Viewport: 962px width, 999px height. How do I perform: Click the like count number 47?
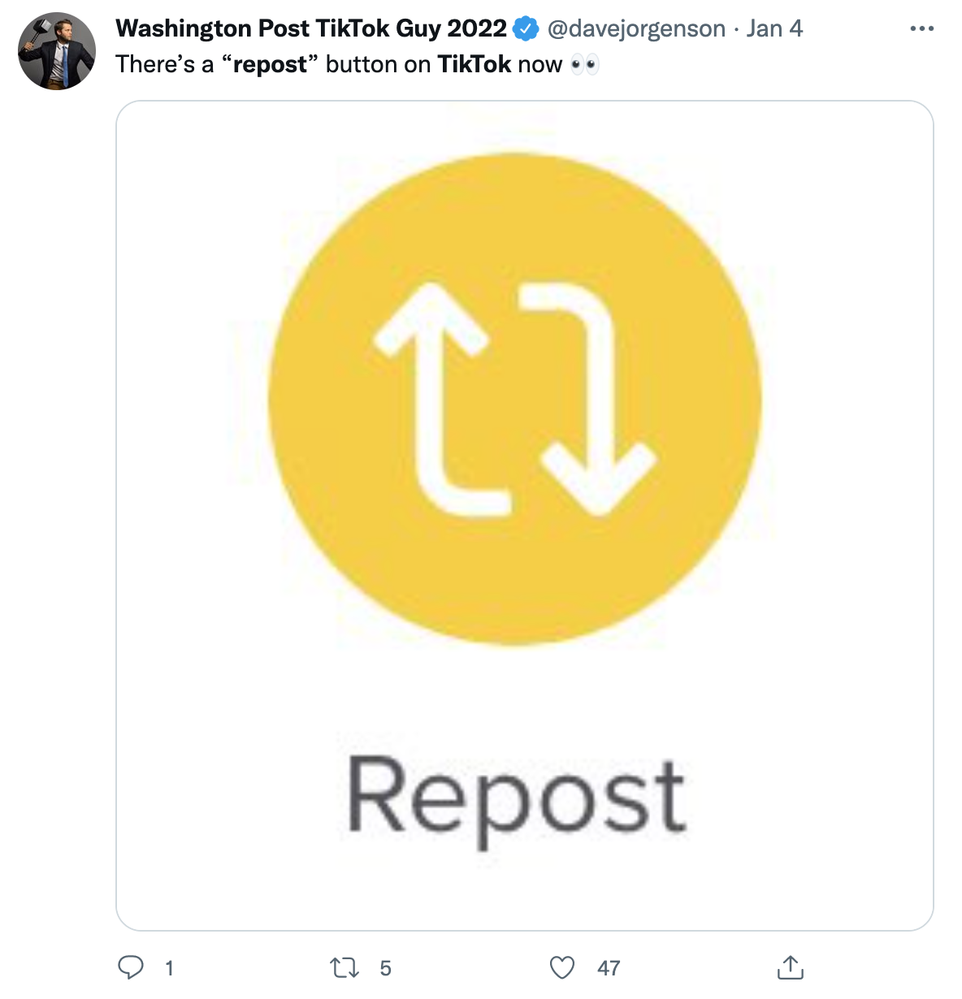(x=609, y=967)
